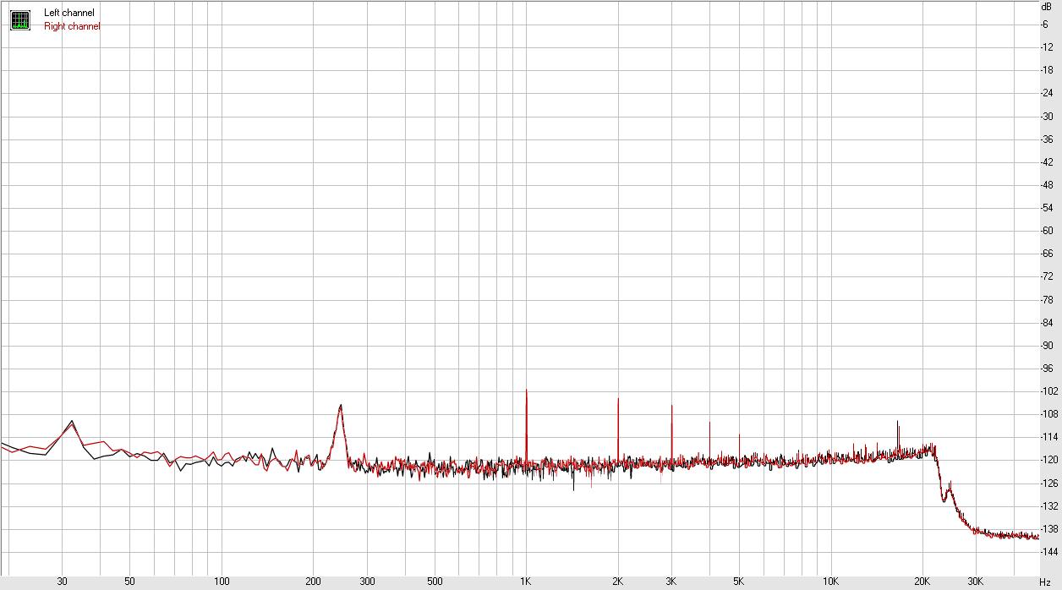Click the -114 dB axis label
Viewport: 1062px width, 590px height.
tap(1048, 437)
